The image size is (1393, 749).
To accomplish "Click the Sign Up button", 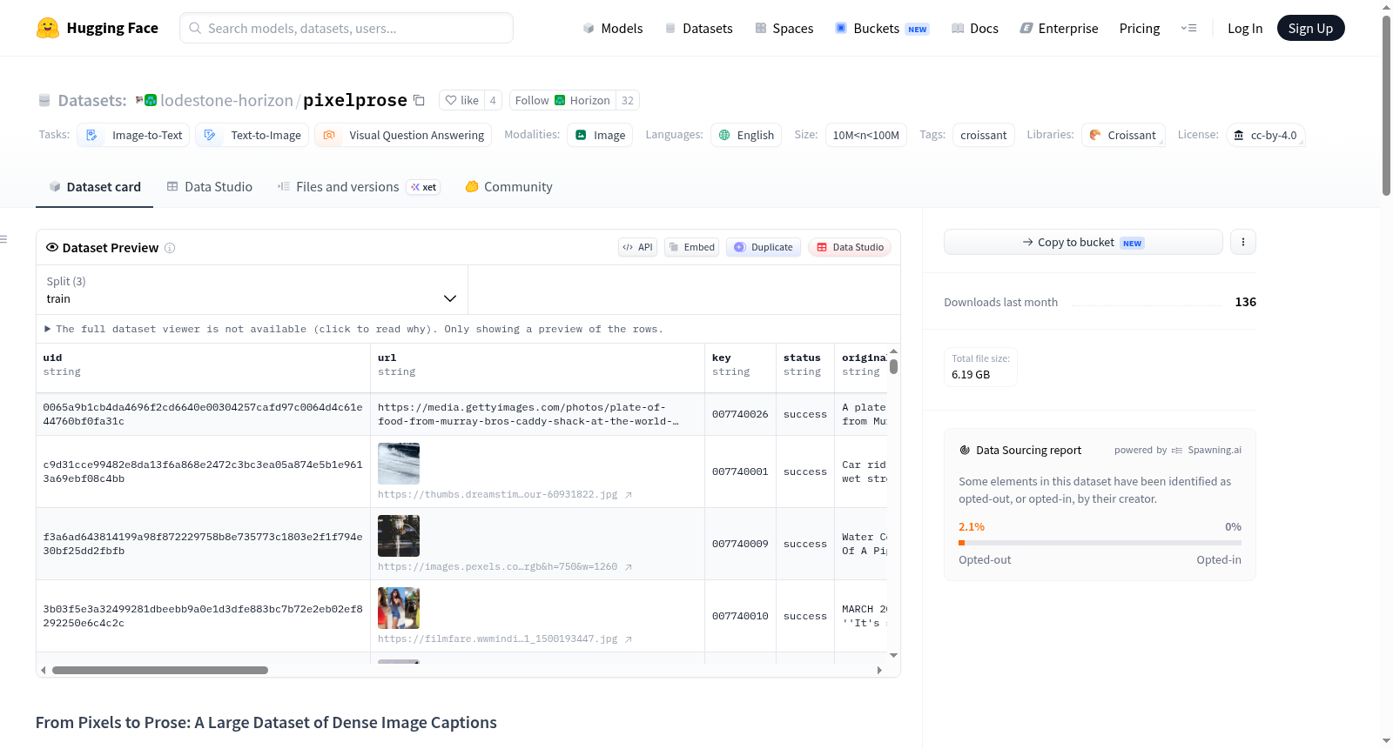I will [x=1310, y=28].
